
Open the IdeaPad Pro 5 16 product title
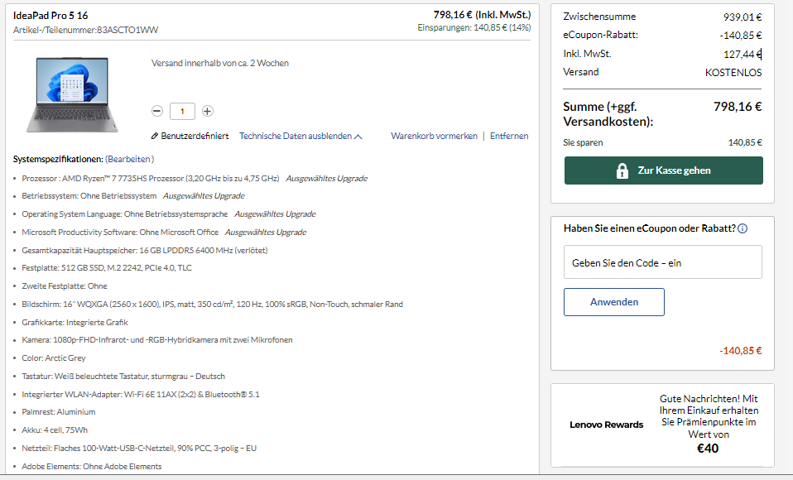point(50,16)
